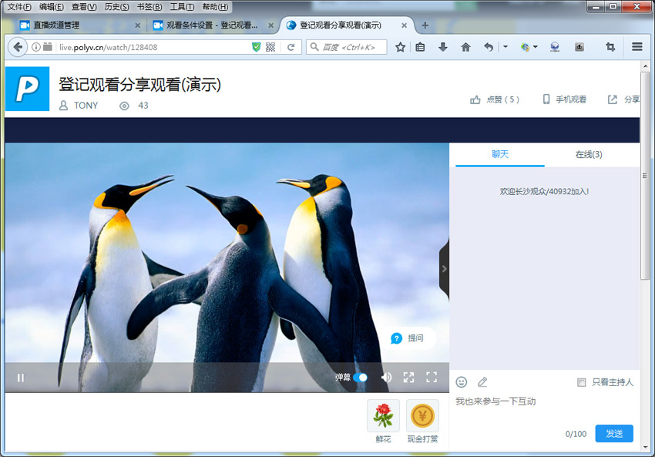The image size is (655, 457).
Task: Open 手机观看 mobile viewing via the phone icon
Action: tap(546, 99)
